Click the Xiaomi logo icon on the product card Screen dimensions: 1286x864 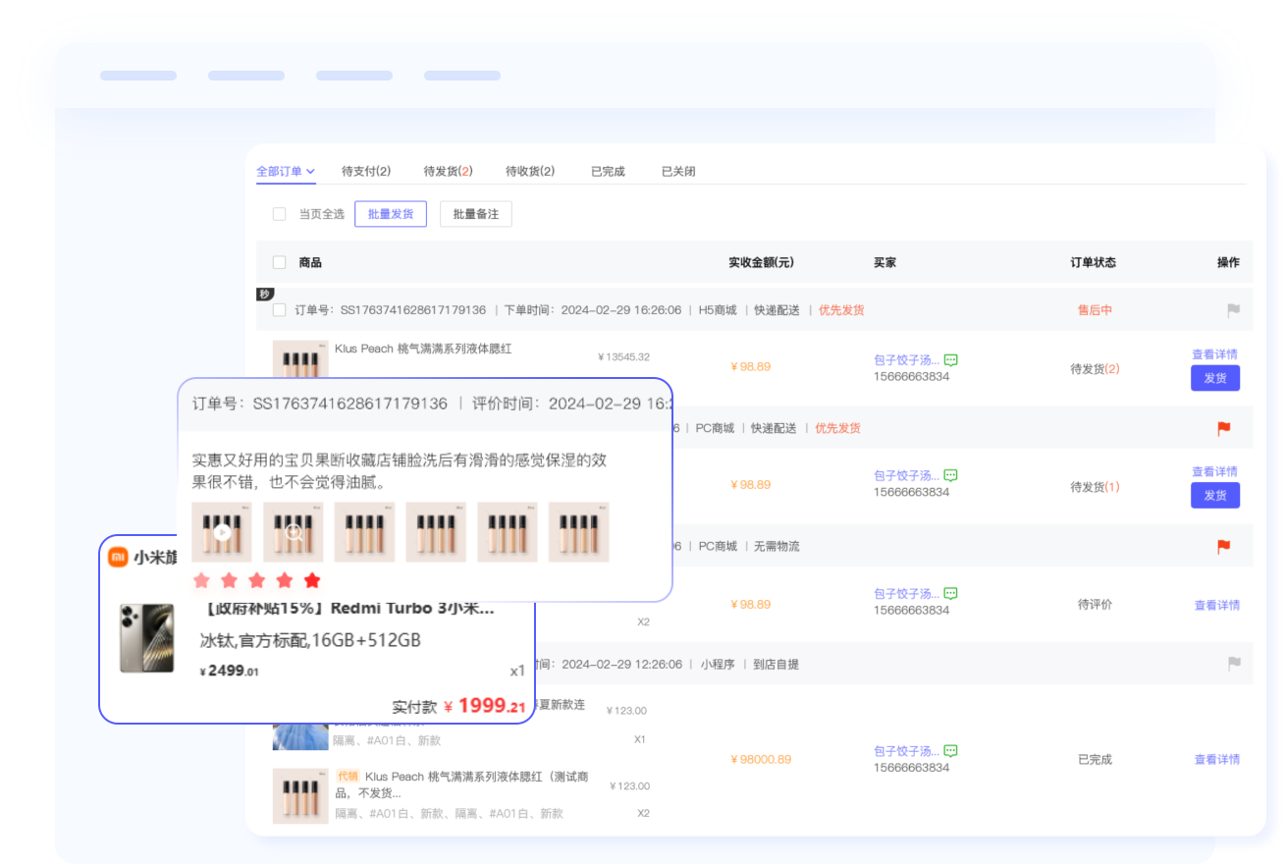click(118, 557)
